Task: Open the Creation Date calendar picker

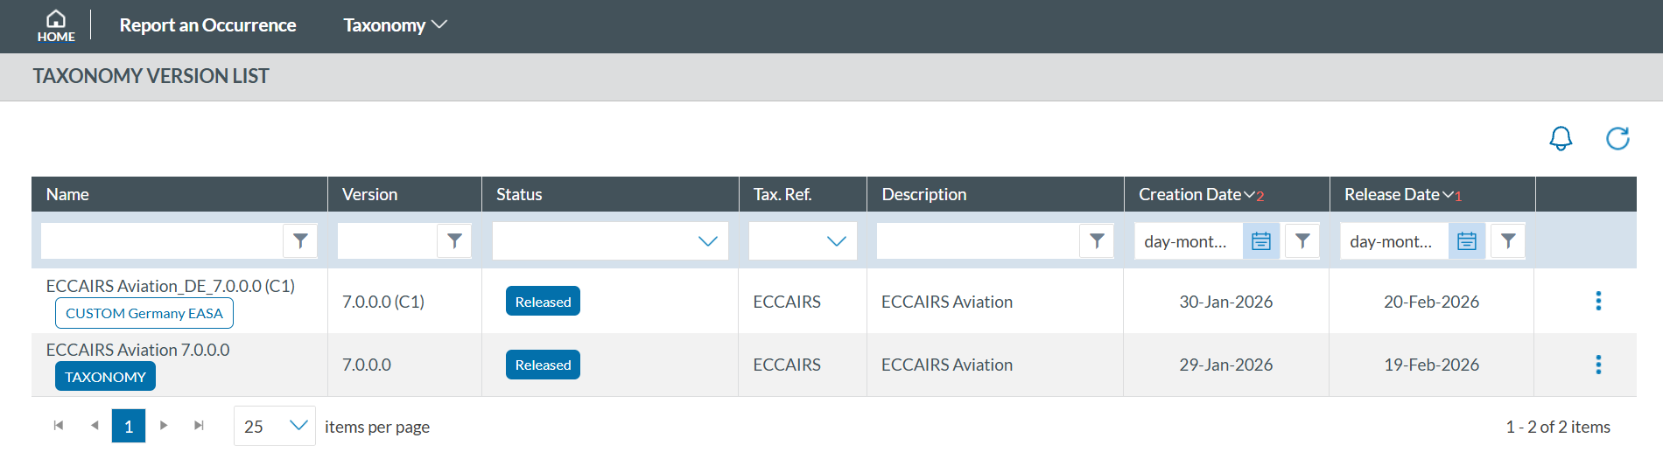Action: [x=1260, y=241]
